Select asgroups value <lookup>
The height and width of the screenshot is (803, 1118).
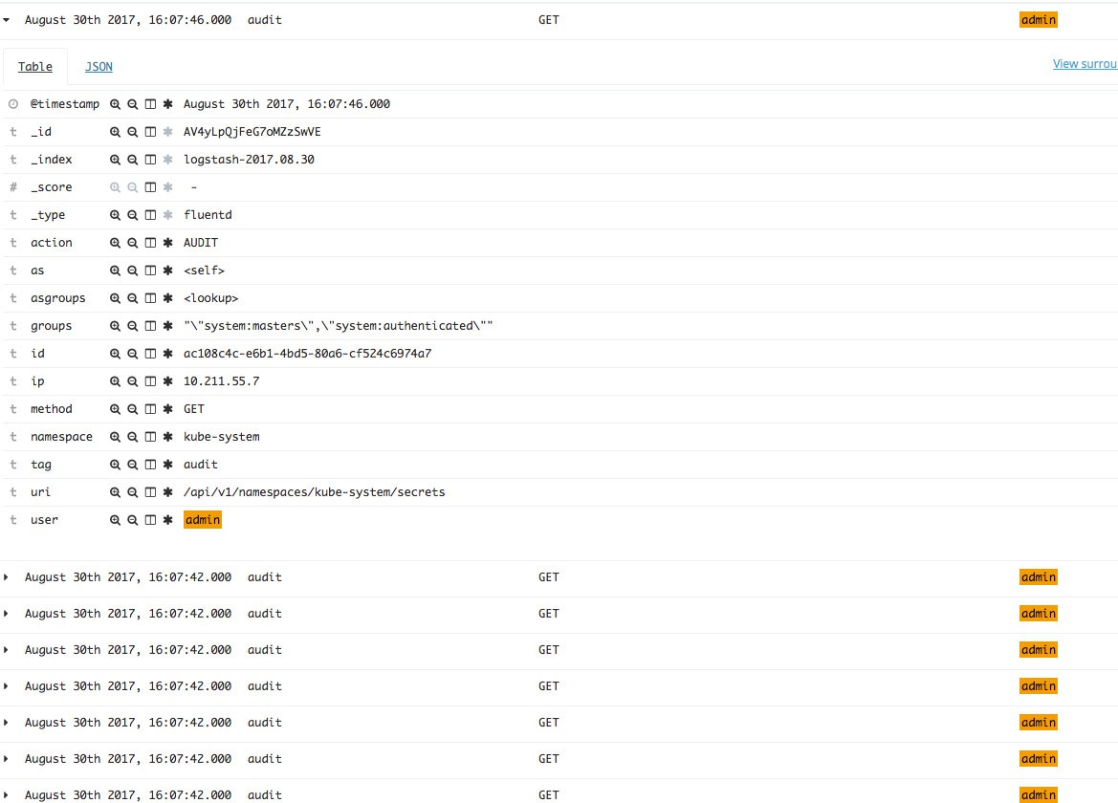[x=211, y=298]
